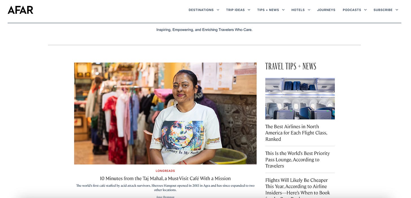The image size is (411, 198).
Task: Open the Tips + News chevron
Action: point(283,10)
